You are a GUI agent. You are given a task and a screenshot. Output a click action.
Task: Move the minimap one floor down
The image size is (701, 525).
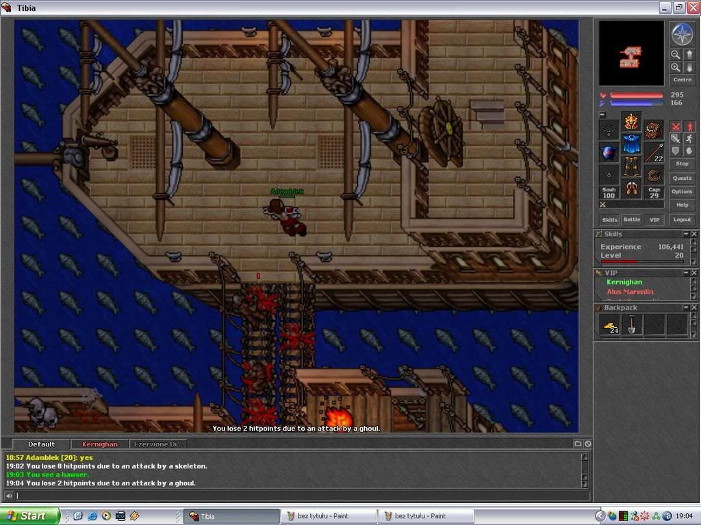click(689, 68)
